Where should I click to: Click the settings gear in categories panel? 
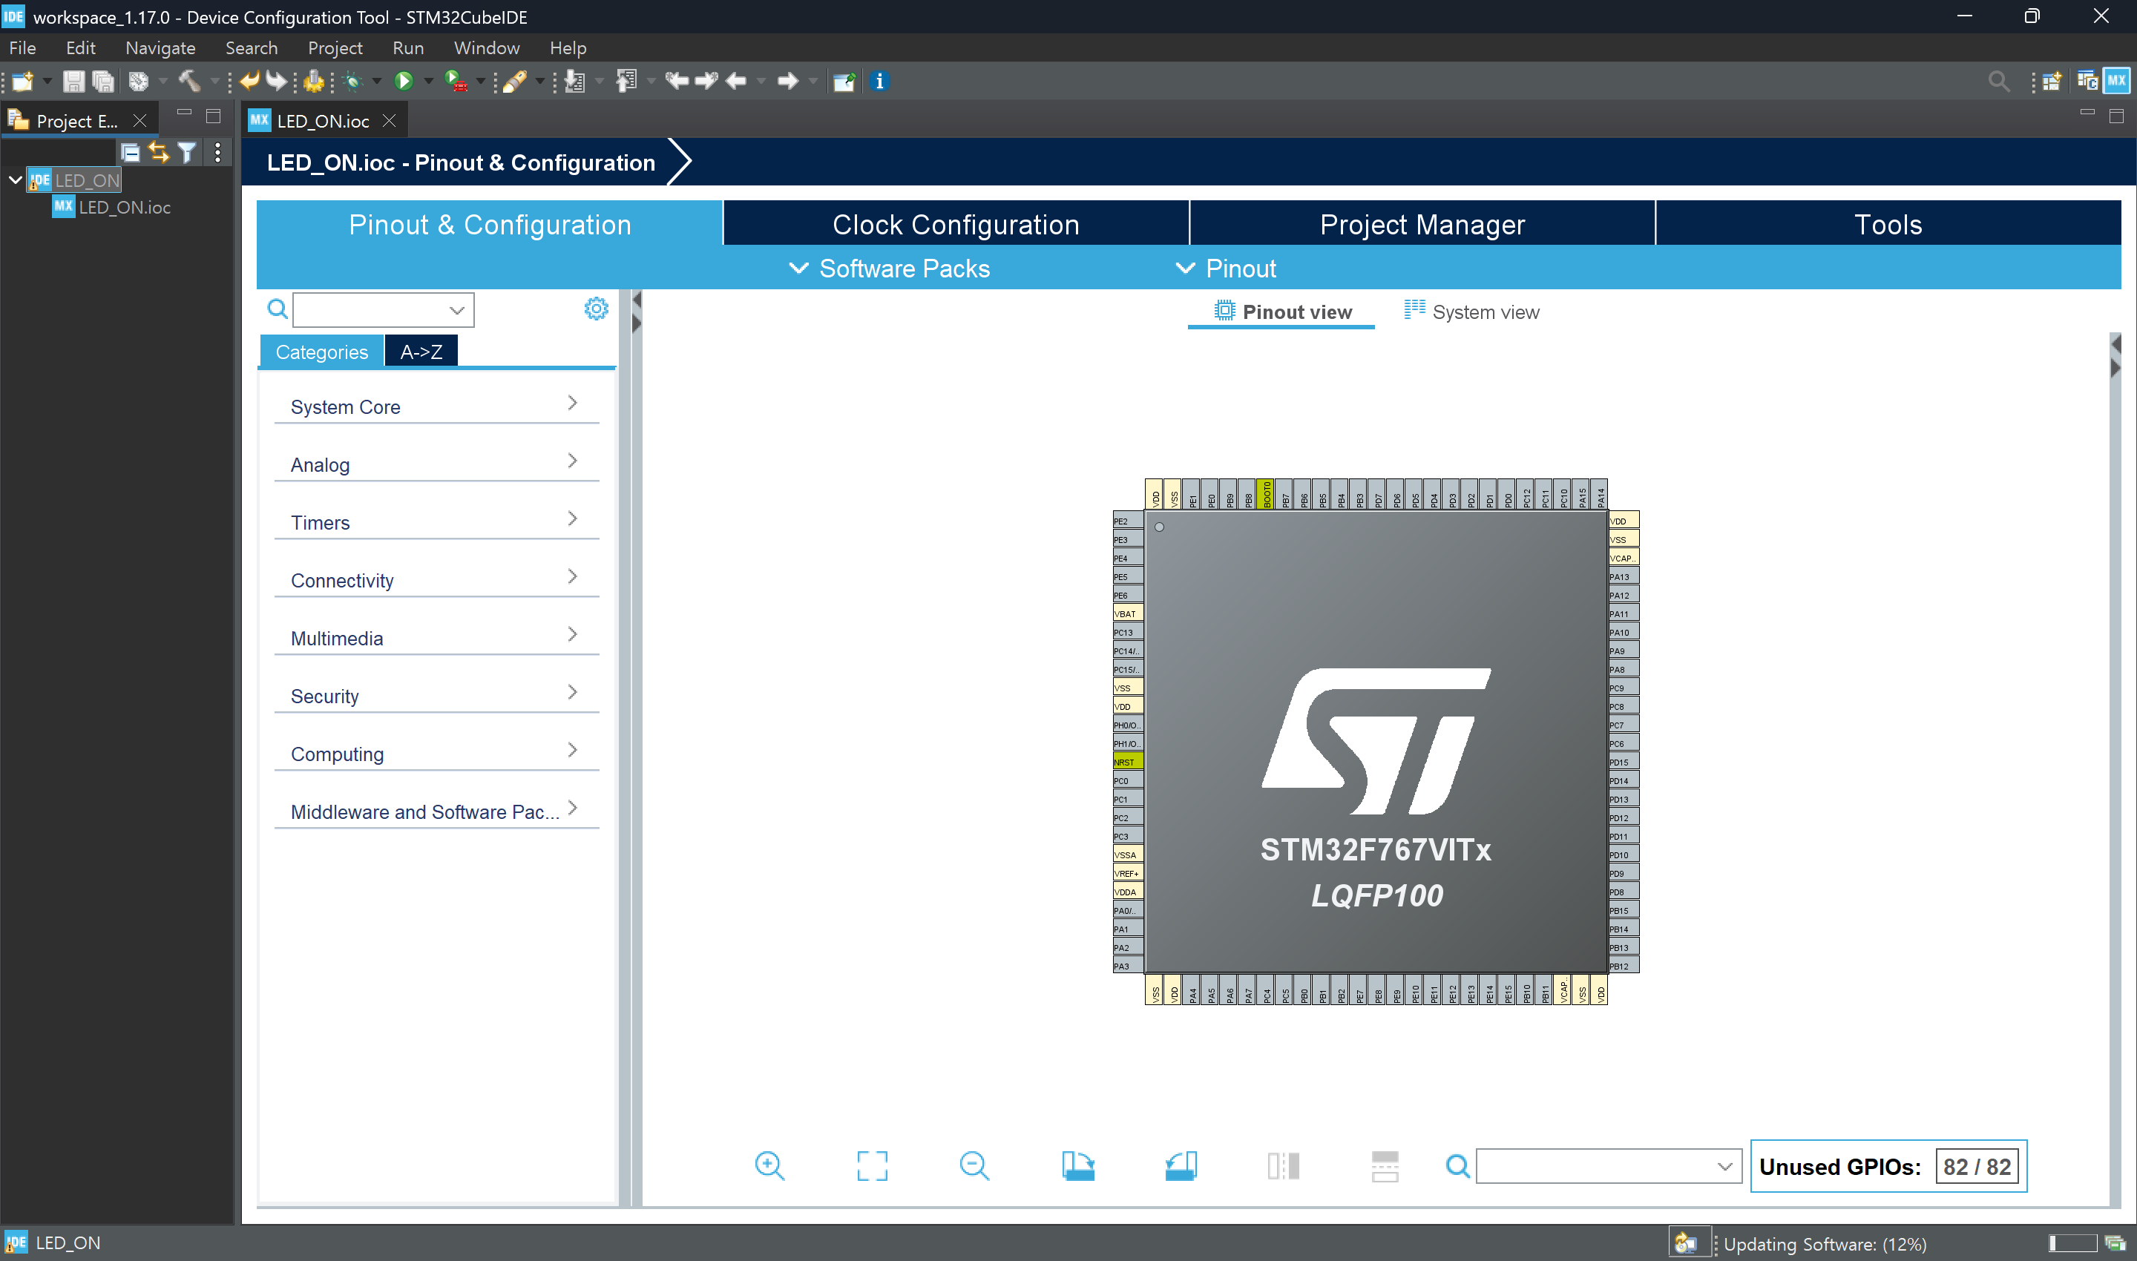(596, 309)
